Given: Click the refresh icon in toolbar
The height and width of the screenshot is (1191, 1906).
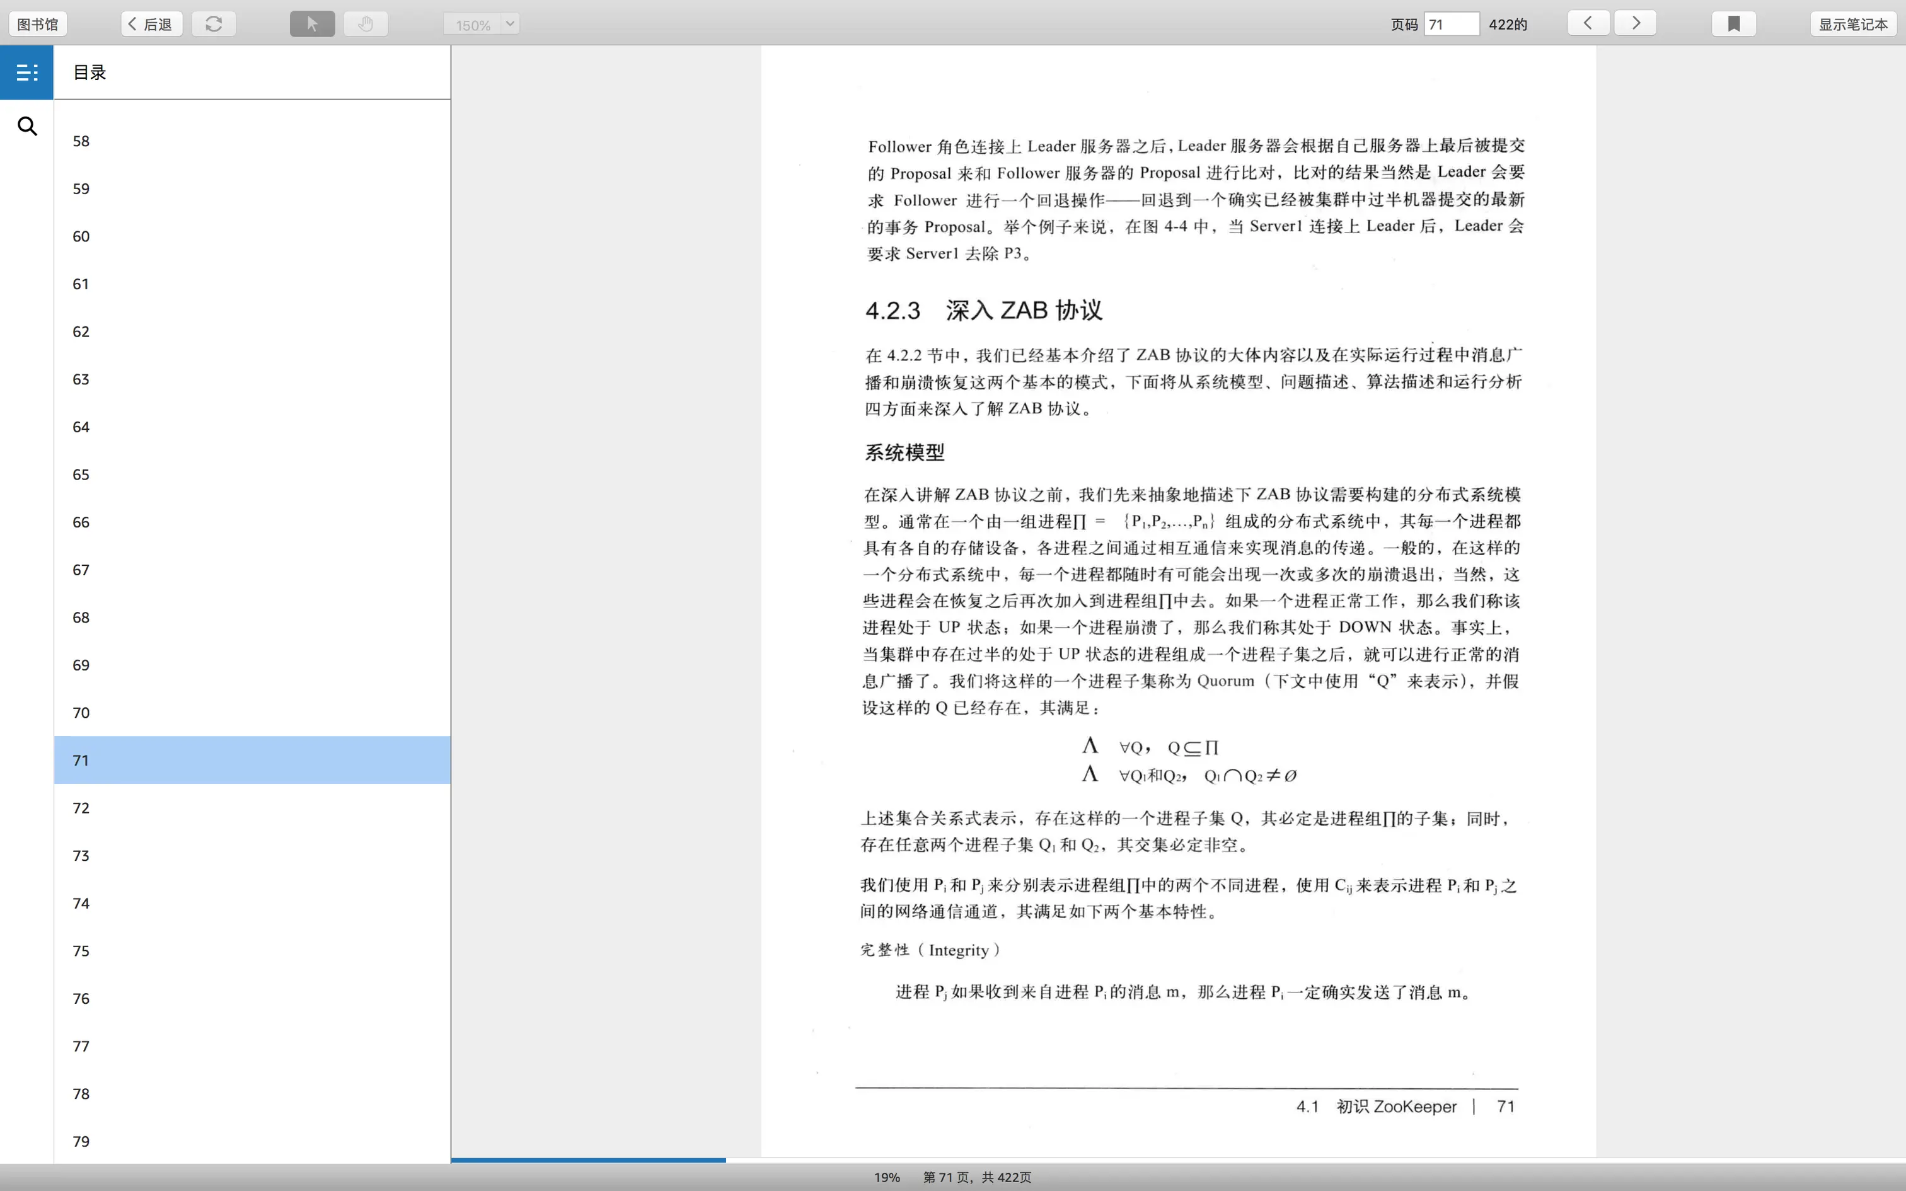Looking at the screenshot, I should (x=214, y=24).
